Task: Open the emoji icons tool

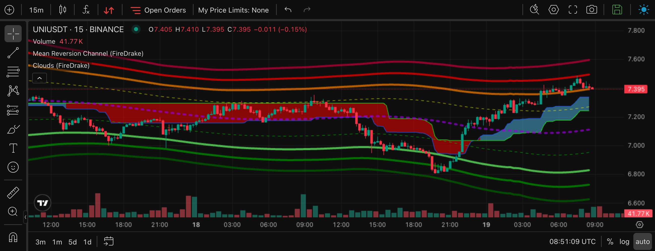Action: [x=13, y=167]
